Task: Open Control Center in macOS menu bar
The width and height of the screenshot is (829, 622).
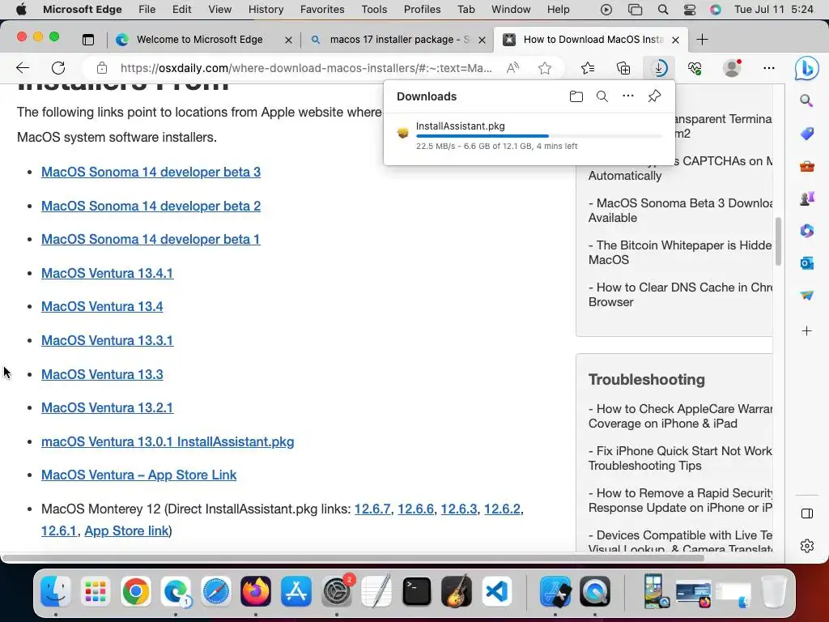Action: coord(690,10)
